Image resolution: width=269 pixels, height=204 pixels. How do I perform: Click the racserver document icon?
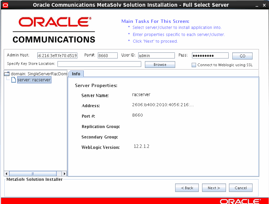[13, 80]
